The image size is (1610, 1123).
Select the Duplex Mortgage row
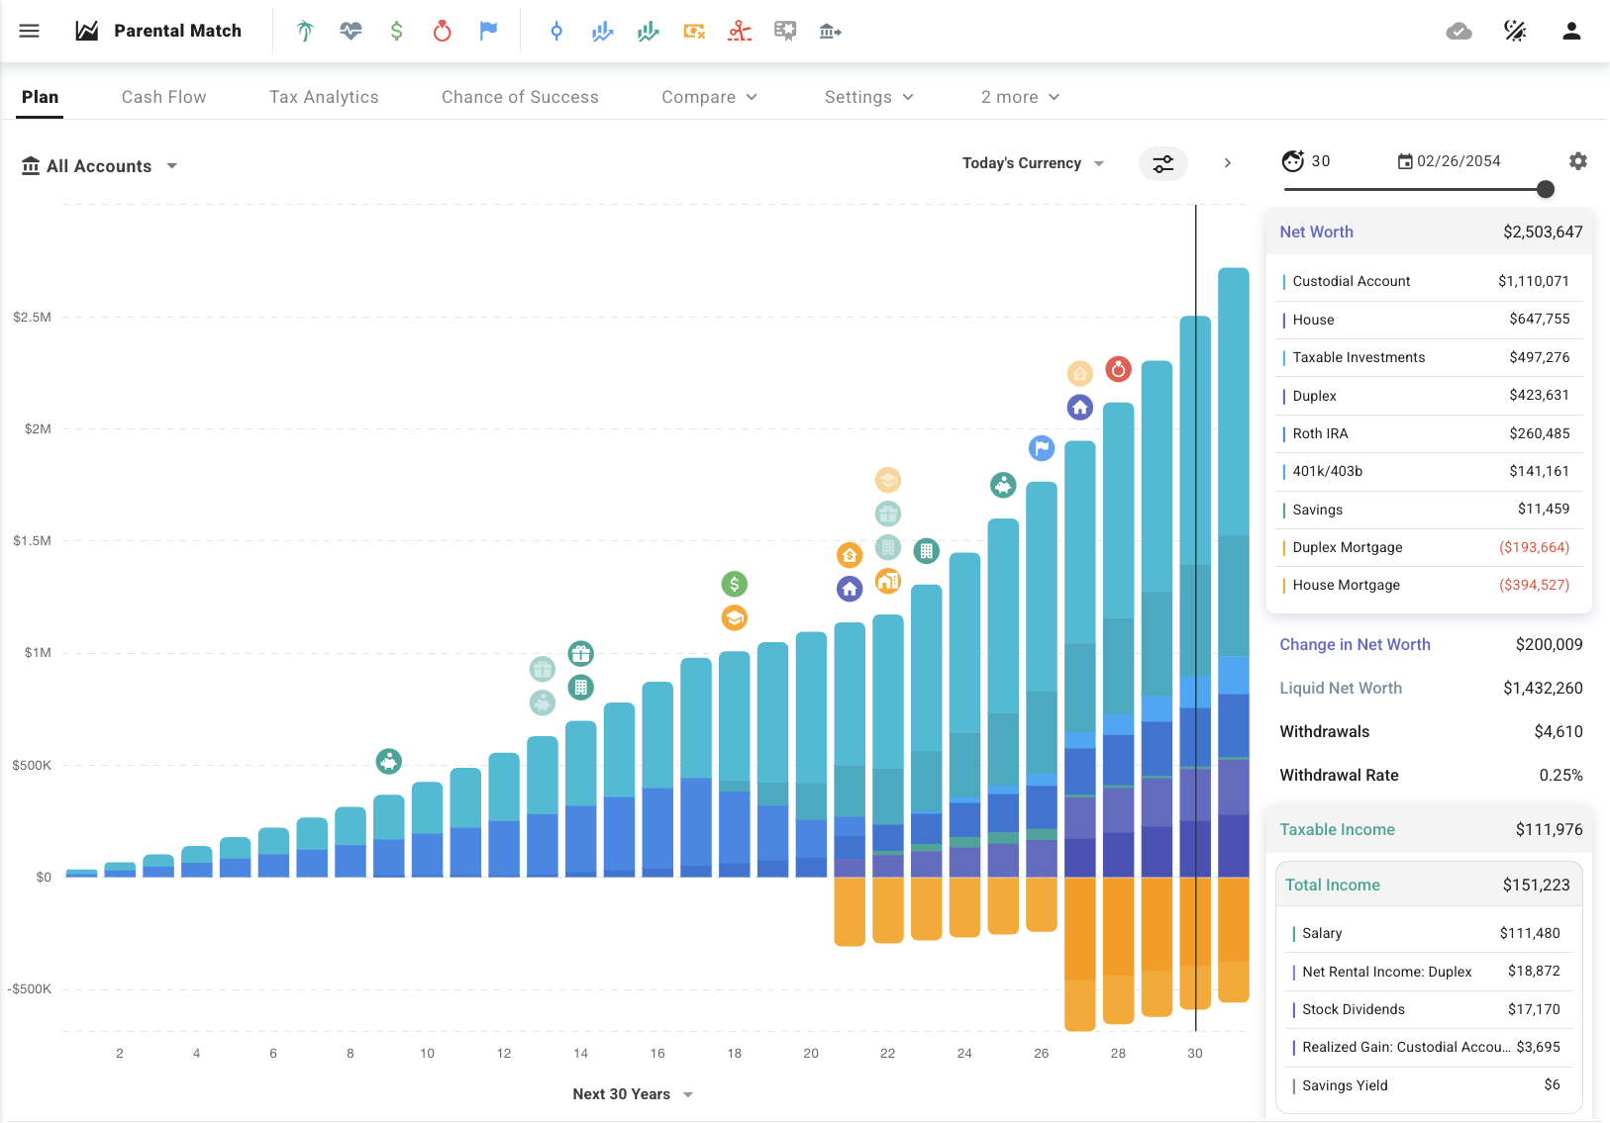(1430, 547)
